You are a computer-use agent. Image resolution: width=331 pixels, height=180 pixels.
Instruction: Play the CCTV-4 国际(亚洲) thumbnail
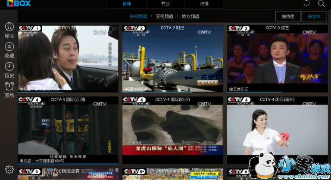pos(68,130)
